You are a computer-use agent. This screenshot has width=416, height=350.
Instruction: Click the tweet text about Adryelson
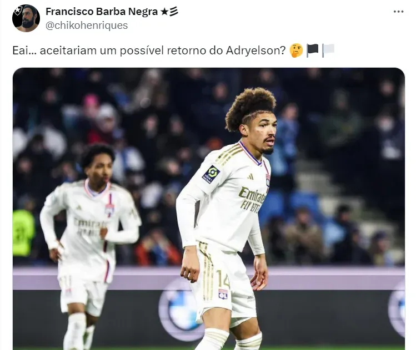coord(149,50)
